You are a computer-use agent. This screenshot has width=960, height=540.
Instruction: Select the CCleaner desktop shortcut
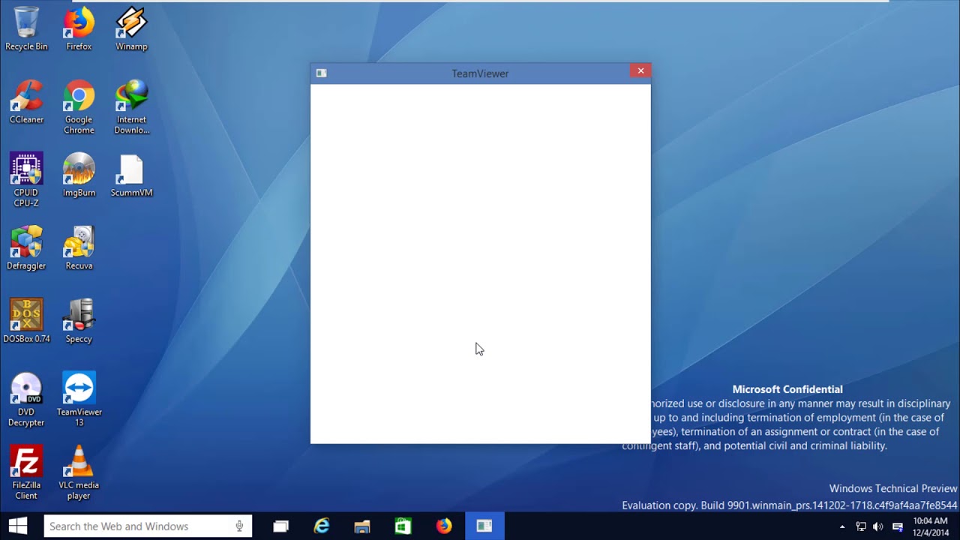point(26,102)
